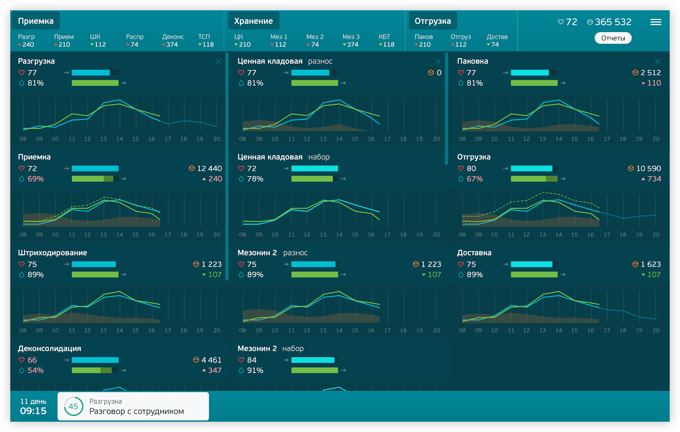Click the droplet icon beside 67%

point(461,179)
